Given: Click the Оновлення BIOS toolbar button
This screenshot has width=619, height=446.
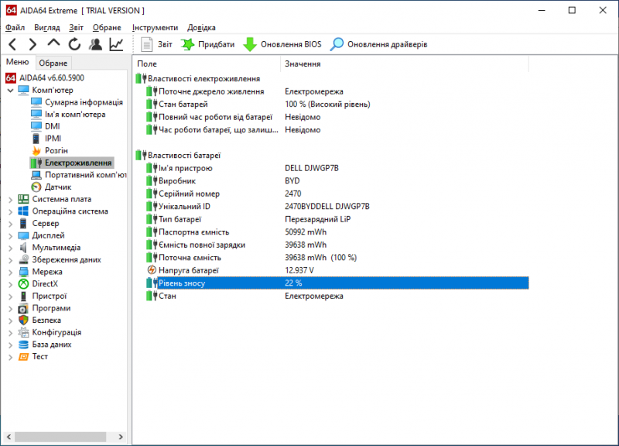Looking at the screenshot, I should (282, 44).
